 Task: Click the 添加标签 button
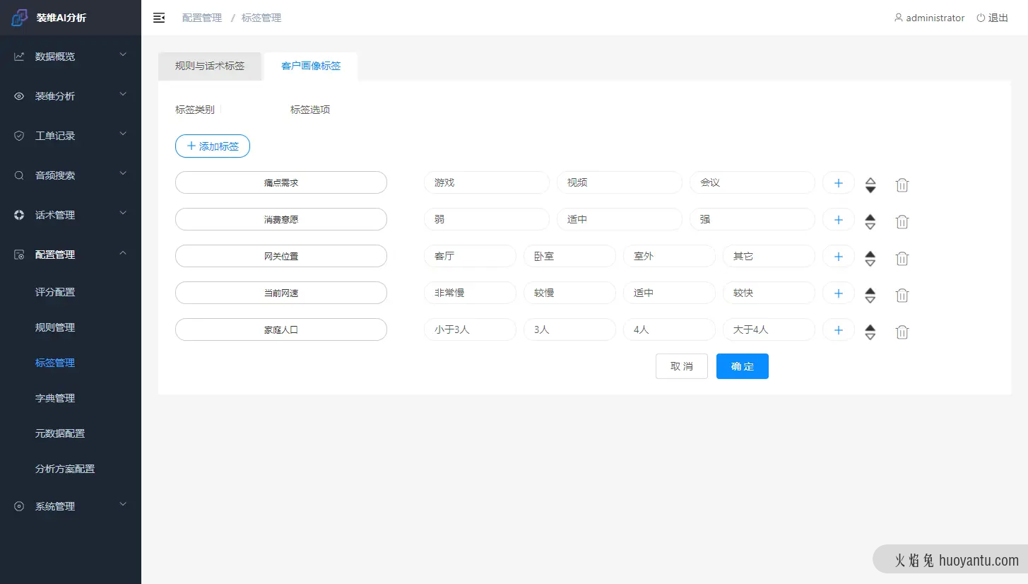coord(213,146)
